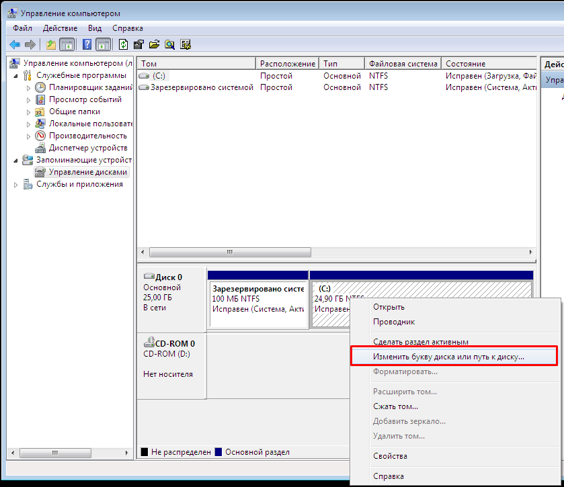Click the Performance icon in tree

40,136
